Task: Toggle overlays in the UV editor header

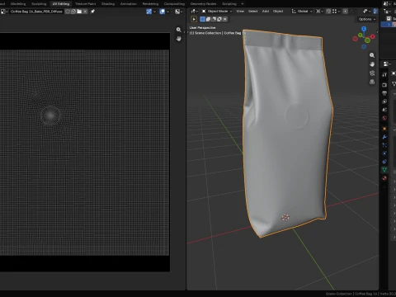Action: (x=163, y=12)
